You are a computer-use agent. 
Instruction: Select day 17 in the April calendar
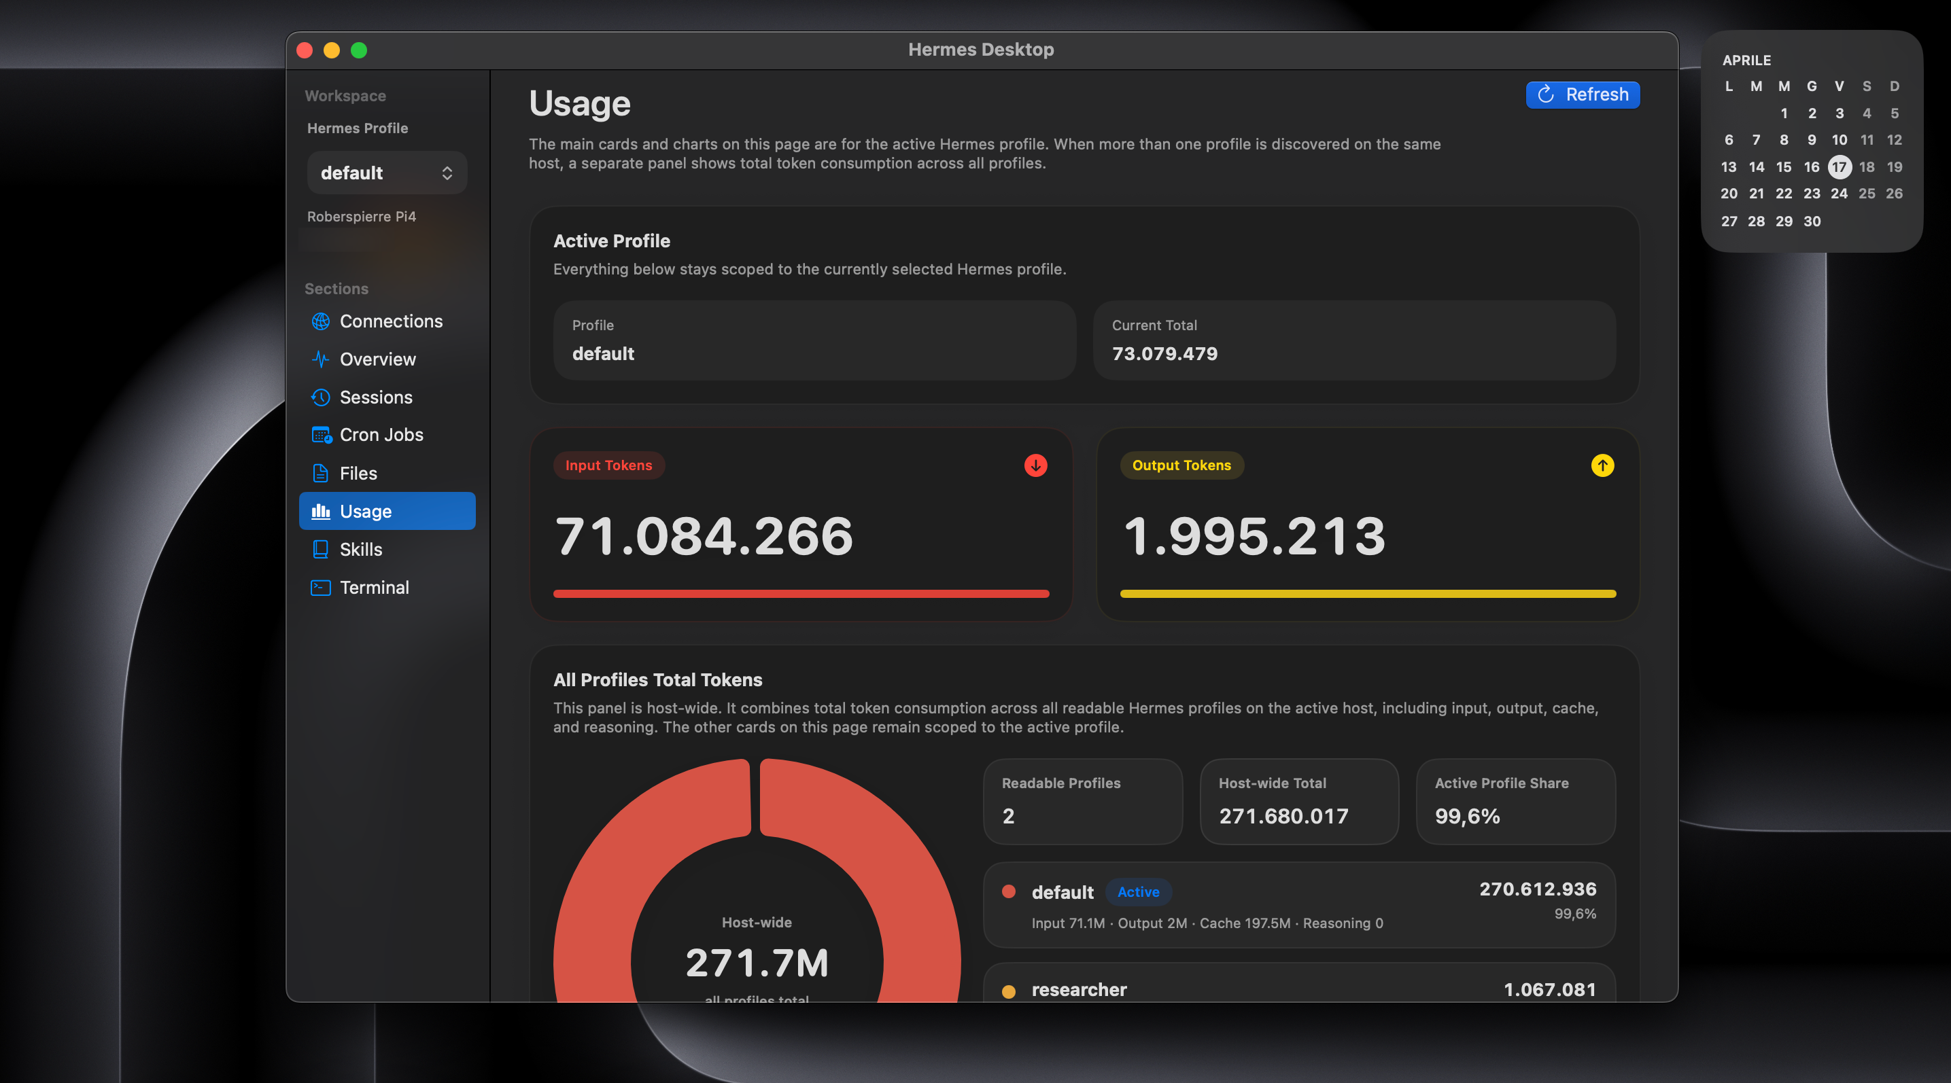tap(1840, 166)
